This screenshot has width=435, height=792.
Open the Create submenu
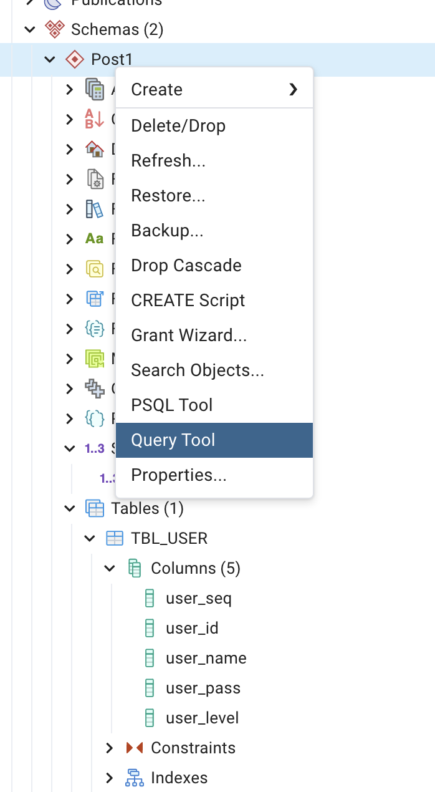[156, 90]
